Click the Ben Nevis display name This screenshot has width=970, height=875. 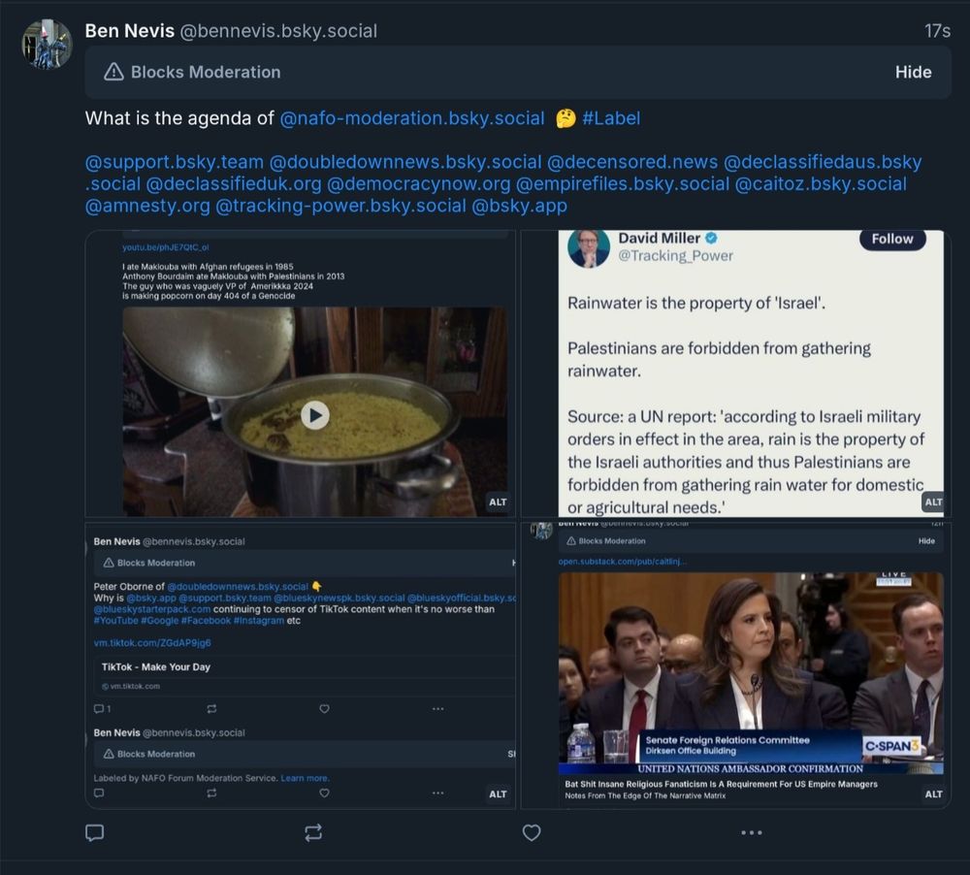[129, 30]
